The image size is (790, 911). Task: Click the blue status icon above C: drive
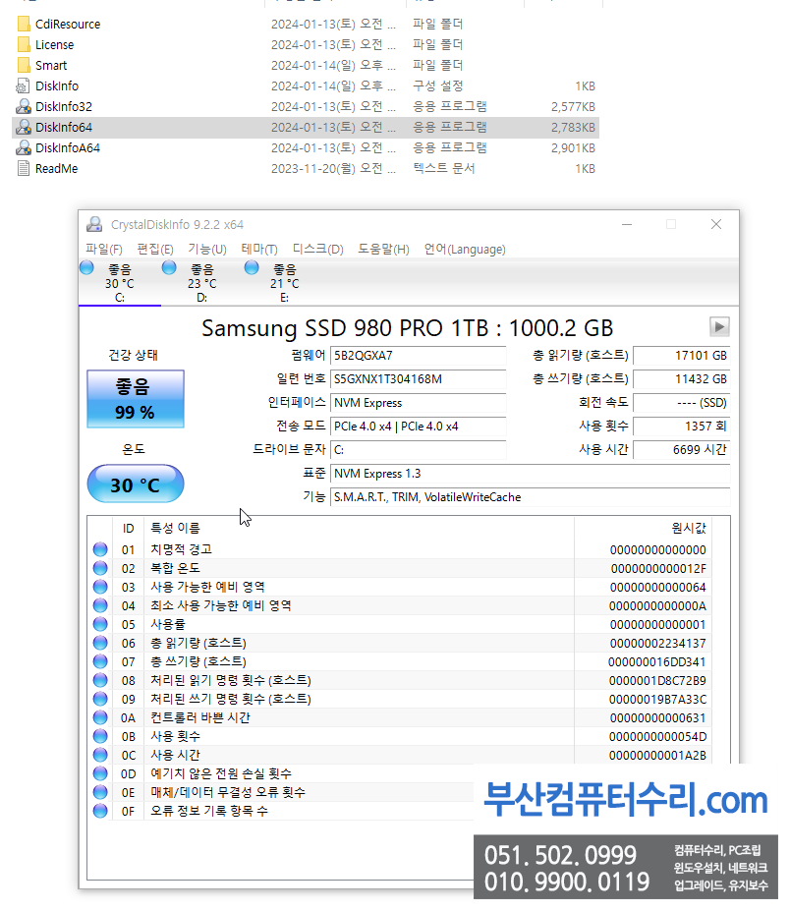pos(87,267)
